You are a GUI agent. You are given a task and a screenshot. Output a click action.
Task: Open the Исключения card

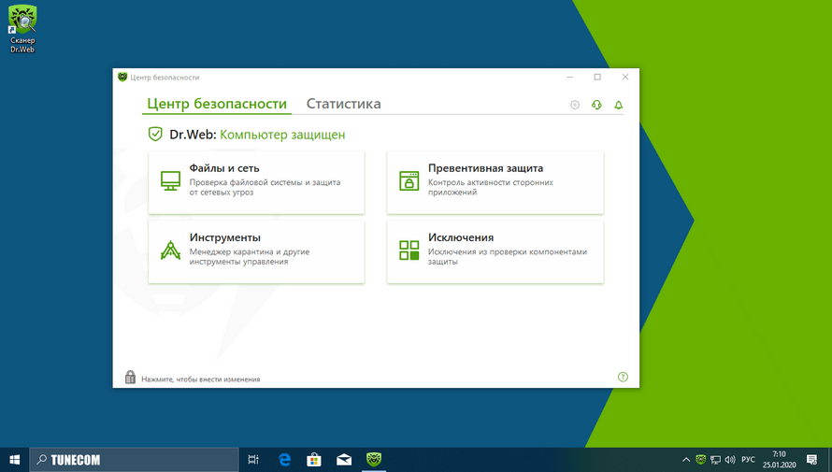point(495,252)
